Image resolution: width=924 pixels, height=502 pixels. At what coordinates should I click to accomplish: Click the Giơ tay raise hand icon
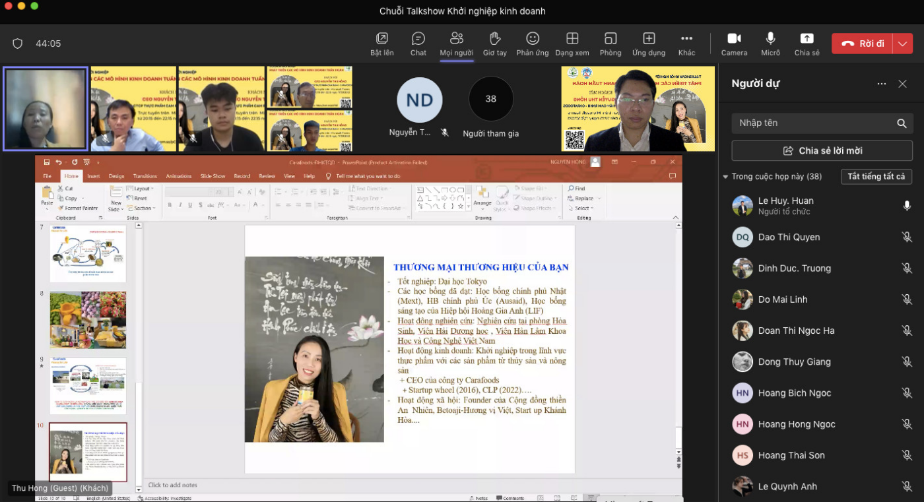[x=494, y=39]
